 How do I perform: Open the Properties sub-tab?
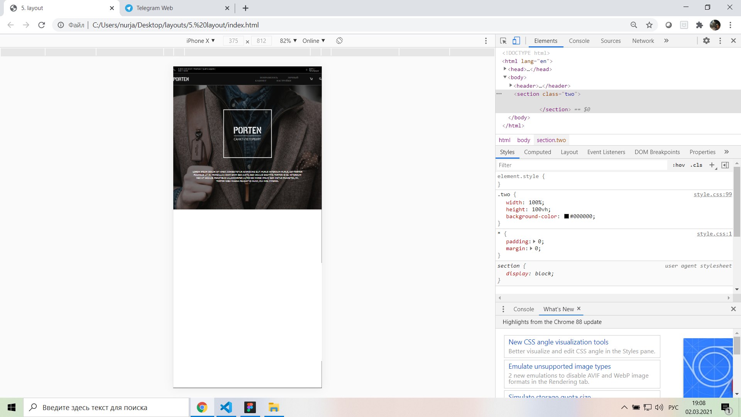[x=702, y=152]
